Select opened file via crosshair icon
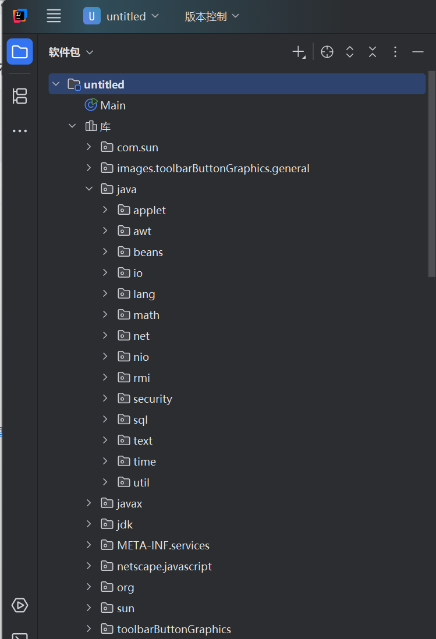436x639 pixels. (x=327, y=52)
